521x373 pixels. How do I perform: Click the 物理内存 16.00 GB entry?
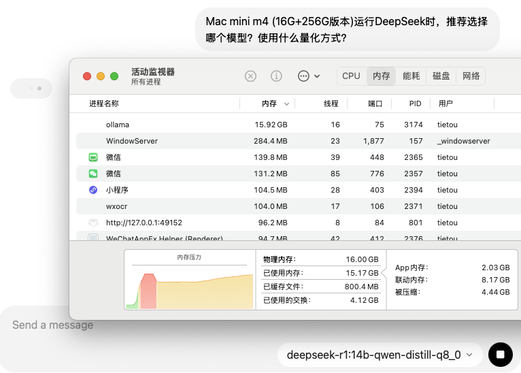(x=320, y=259)
